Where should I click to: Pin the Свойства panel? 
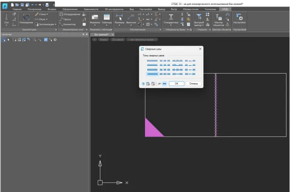pos(82,34)
